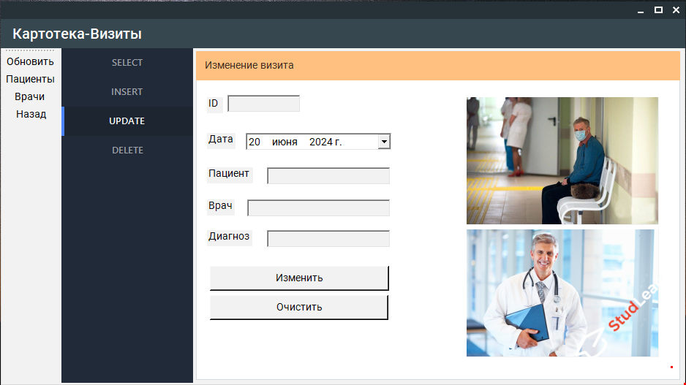Focus the Диагноз input field
686x385 pixels.
pos(328,239)
